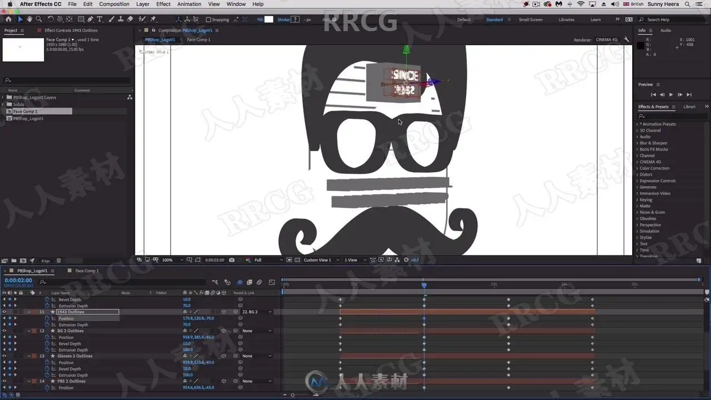
Task: Hide the PBS 2 Outlines layer
Action: [4, 382]
